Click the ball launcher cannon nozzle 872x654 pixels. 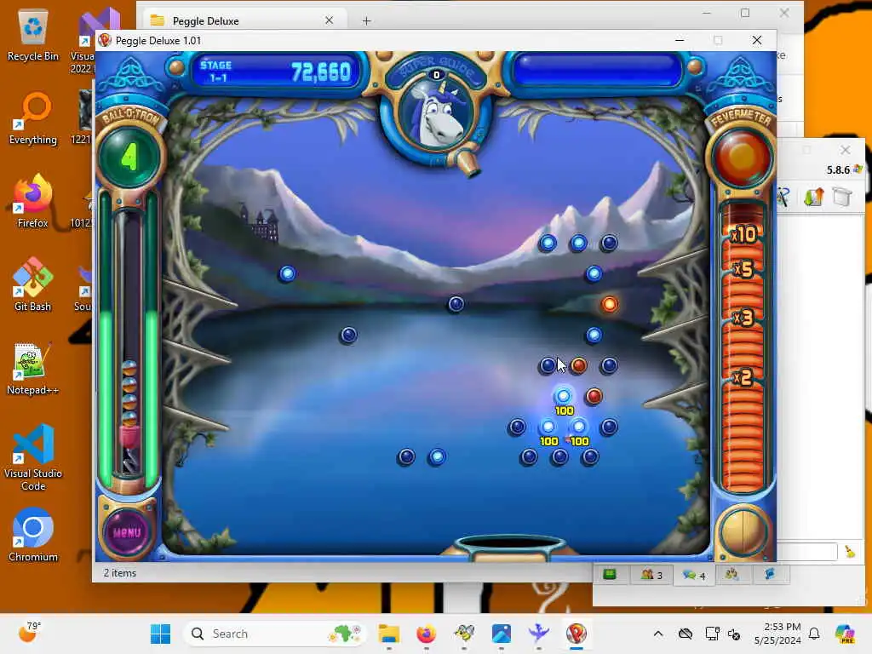point(466,161)
